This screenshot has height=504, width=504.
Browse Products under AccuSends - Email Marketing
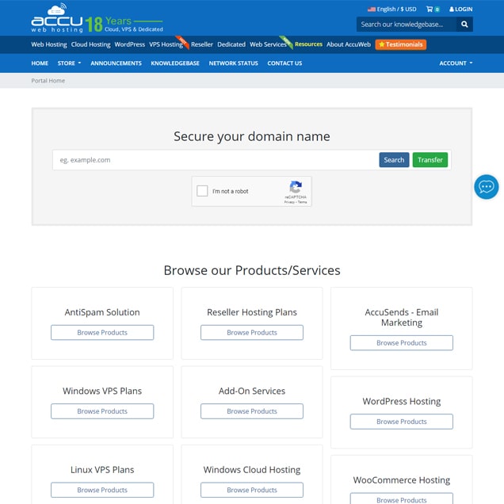point(402,342)
